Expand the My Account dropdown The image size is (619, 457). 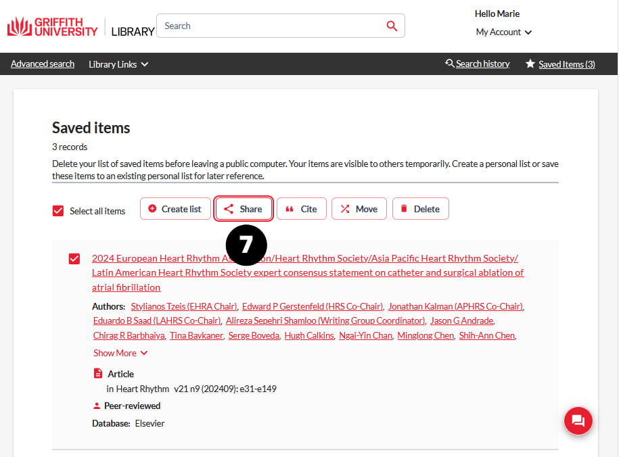[504, 32]
